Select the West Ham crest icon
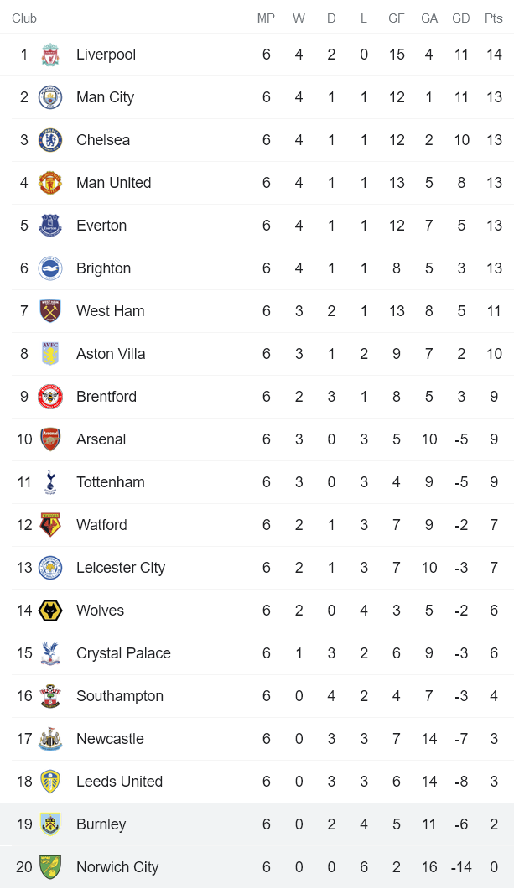This screenshot has height=889, width=514. 50,311
